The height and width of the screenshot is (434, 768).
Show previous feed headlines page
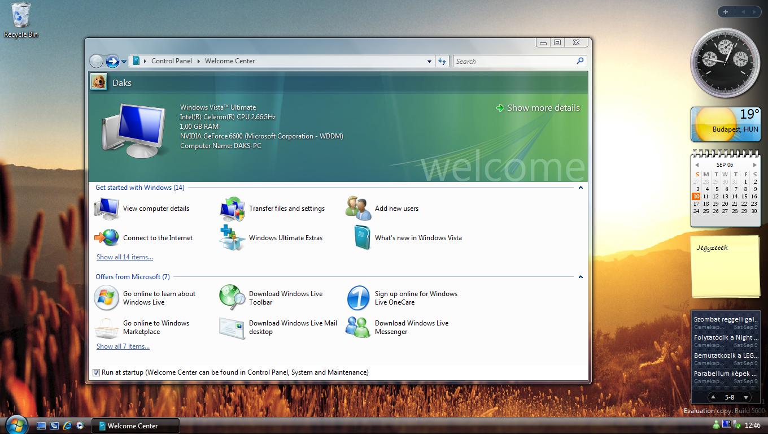713,397
